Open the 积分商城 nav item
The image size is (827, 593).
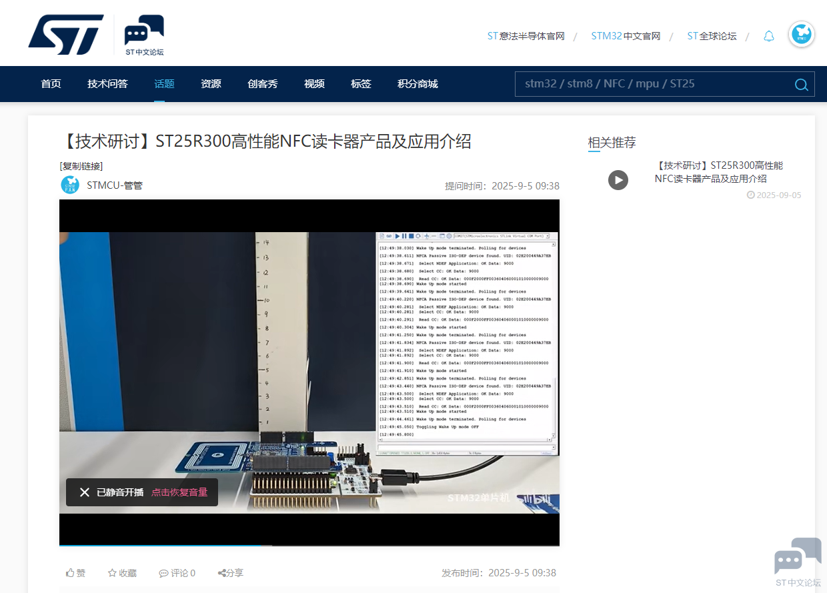click(x=418, y=84)
